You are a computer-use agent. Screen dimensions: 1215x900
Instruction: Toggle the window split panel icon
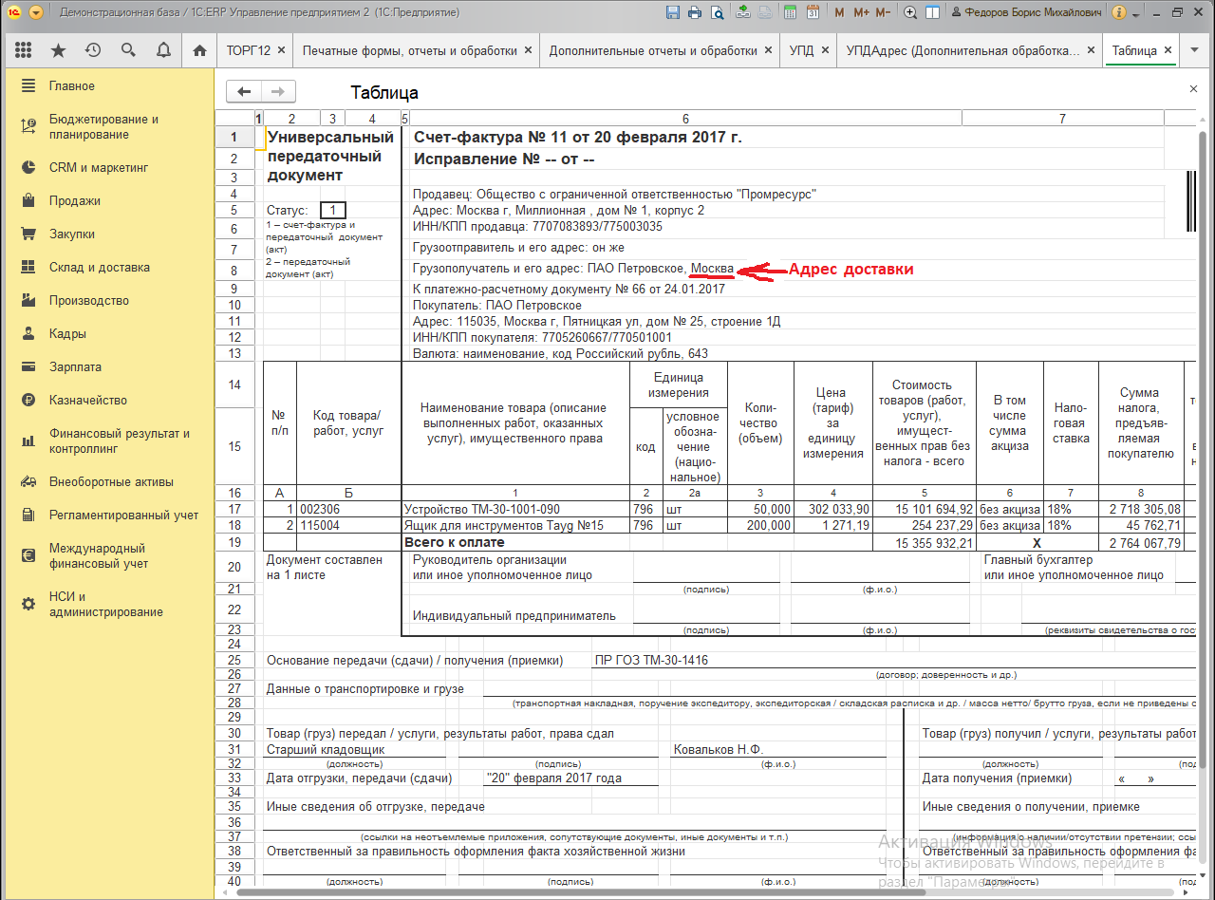point(933,12)
